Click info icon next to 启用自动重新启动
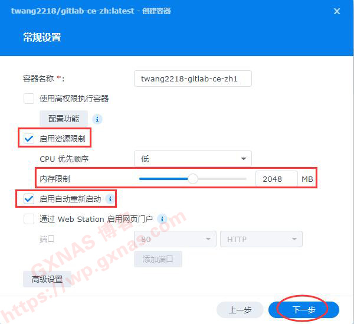 tap(110, 199)
